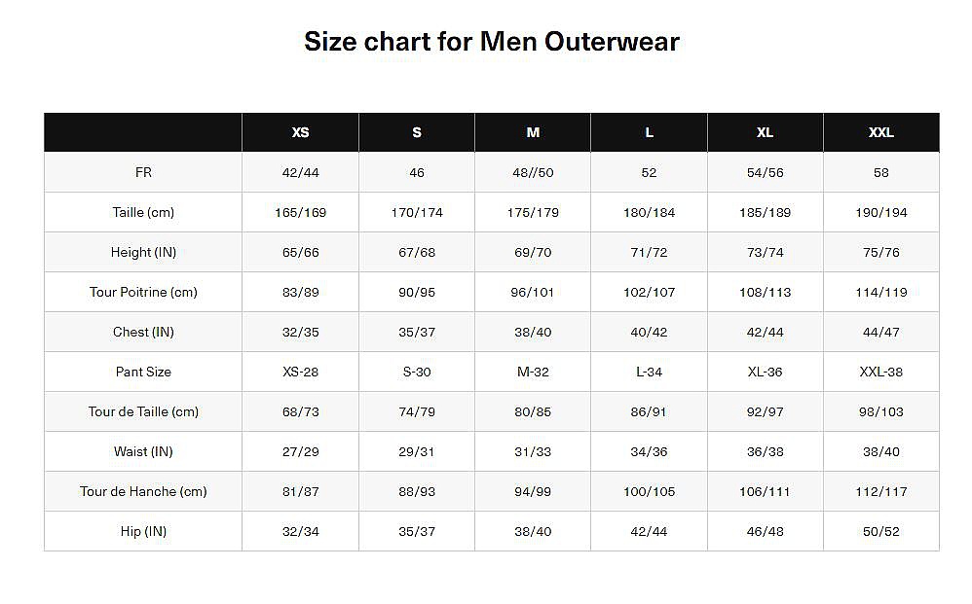The width and height of the screenshot is (972, 604).
Task: Click the M size column header
Action: point(533,132)
